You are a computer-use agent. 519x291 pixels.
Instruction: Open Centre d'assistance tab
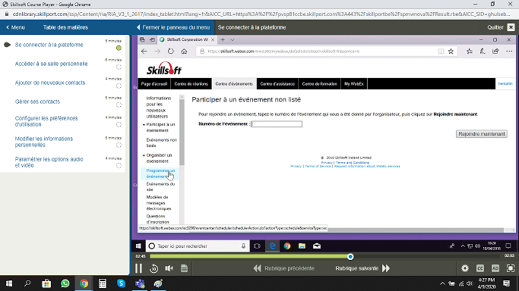(x=278, y=84)
